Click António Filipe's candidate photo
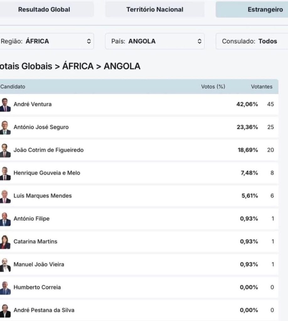288x321 pixels. coord(5,219)
